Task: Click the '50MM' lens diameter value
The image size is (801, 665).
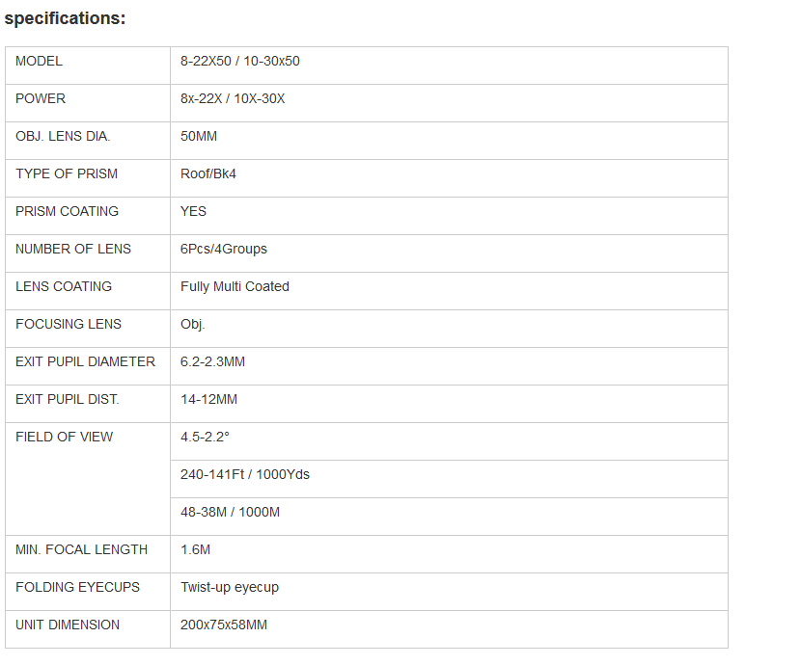Action: (199, 137)
